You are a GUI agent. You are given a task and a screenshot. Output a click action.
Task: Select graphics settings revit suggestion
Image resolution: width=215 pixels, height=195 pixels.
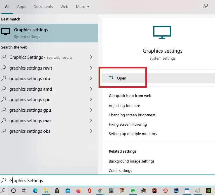49,68
